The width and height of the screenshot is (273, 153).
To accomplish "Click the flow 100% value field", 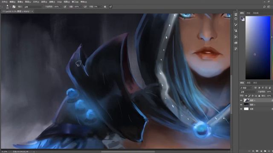I will (x=77, y=7).
